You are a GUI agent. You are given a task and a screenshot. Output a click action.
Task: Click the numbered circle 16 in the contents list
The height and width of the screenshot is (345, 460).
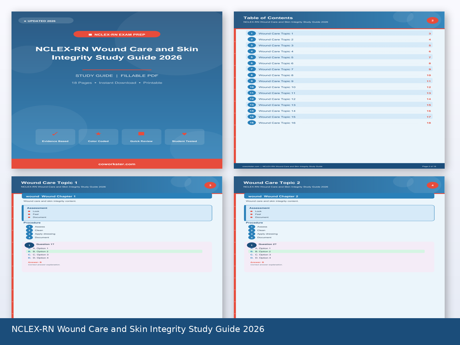click(x=251, y=123)
